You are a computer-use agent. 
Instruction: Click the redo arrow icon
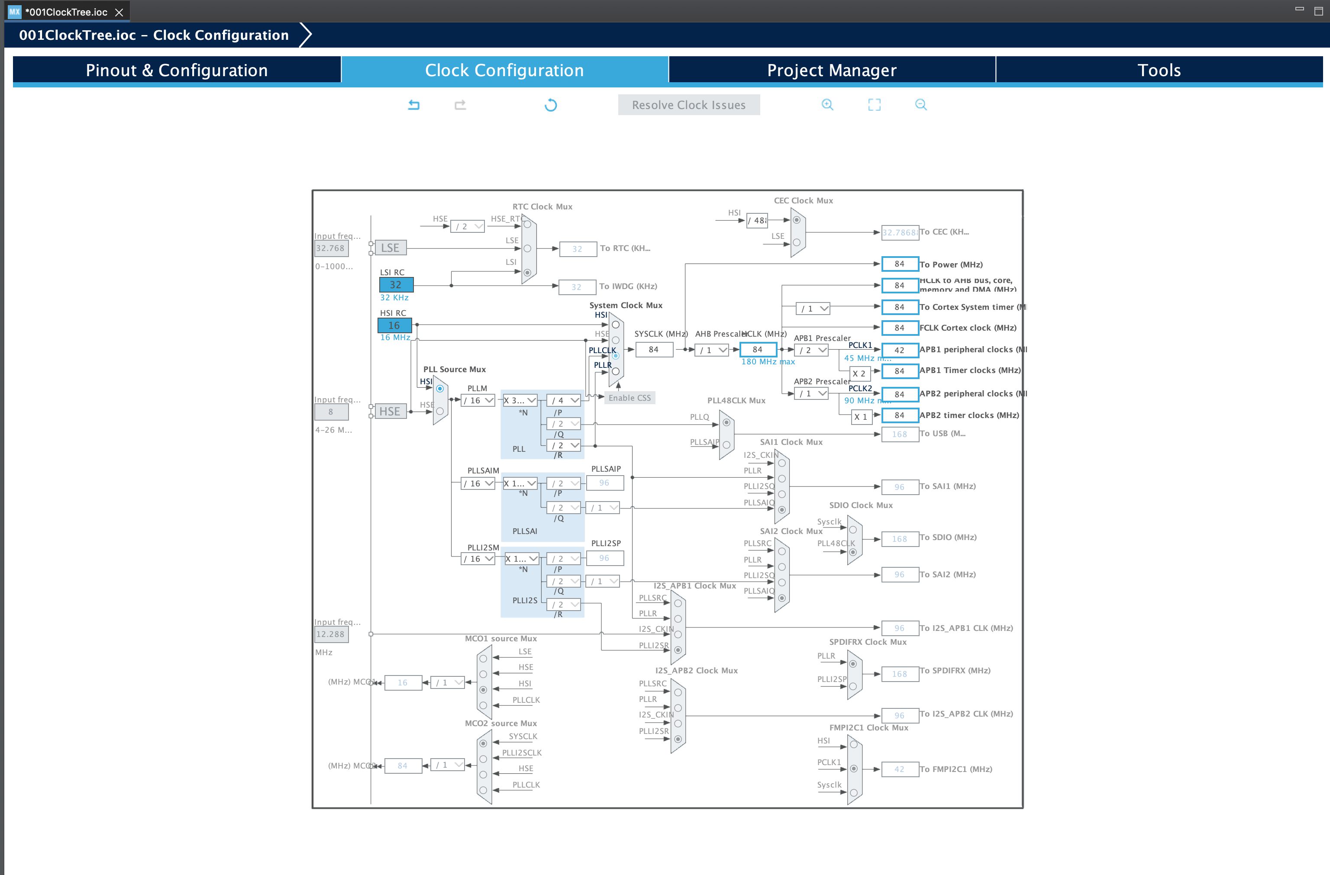pyautogui.click(x=459, y=104)
